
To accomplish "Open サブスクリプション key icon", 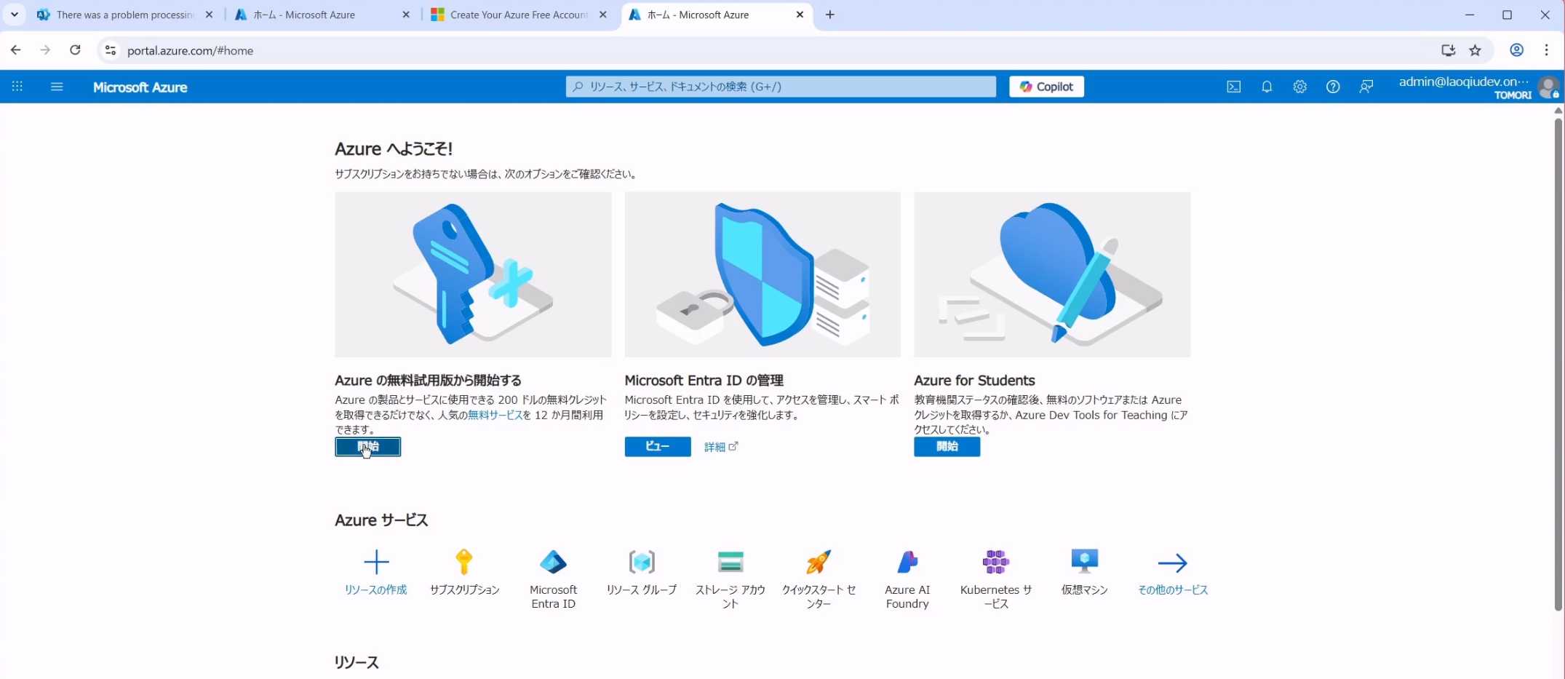I will pos(464,563).
